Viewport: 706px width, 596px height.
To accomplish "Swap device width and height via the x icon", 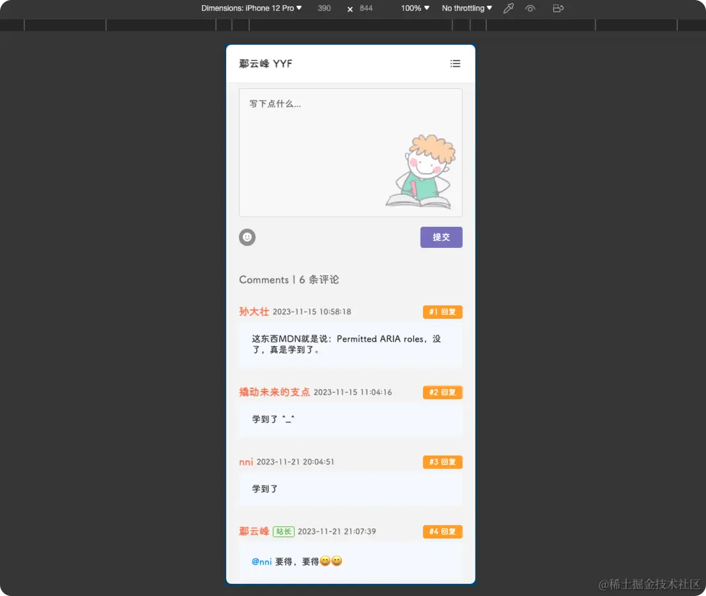I will coord(348,9).
